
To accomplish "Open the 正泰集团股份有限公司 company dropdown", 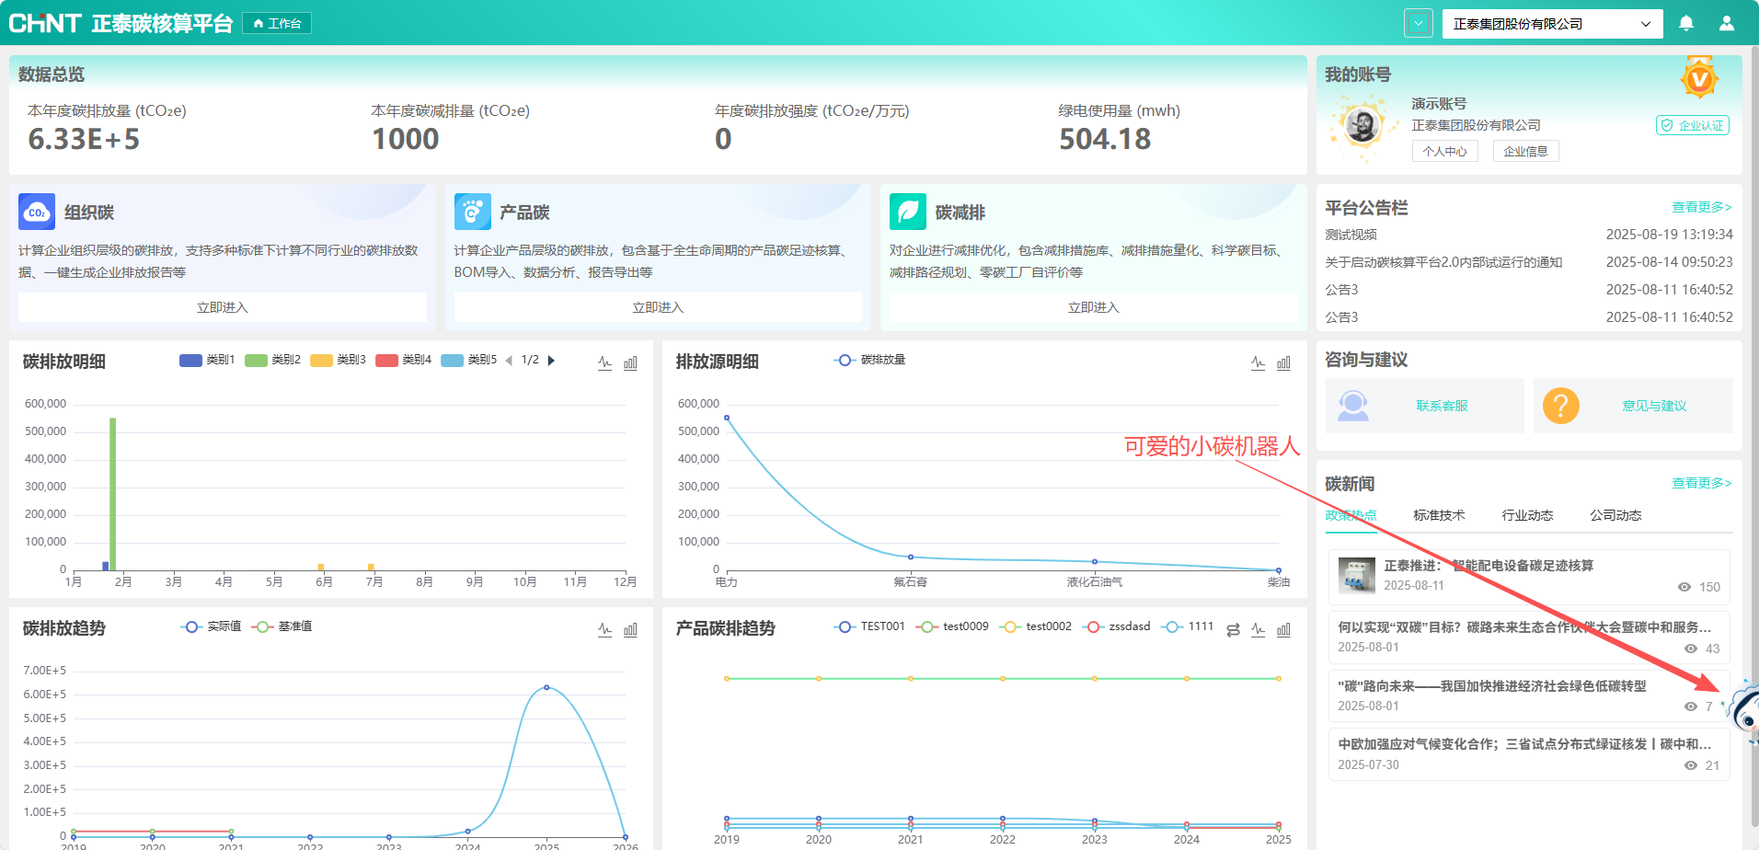I will click(1552, 24).
